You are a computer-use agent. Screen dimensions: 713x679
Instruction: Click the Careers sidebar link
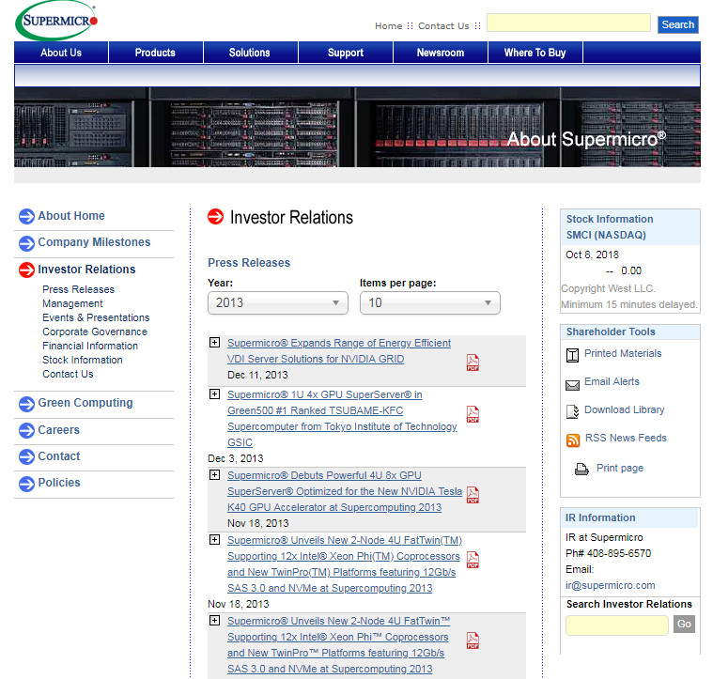point(58,430)
